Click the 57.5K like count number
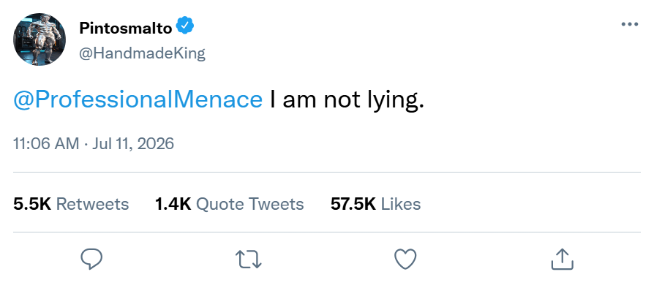This screenshot has width=654, height=299. [x=353, y=204]
